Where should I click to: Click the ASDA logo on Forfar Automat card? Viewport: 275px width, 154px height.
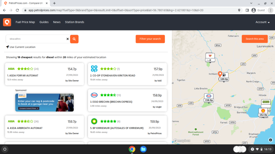[11, 69]
